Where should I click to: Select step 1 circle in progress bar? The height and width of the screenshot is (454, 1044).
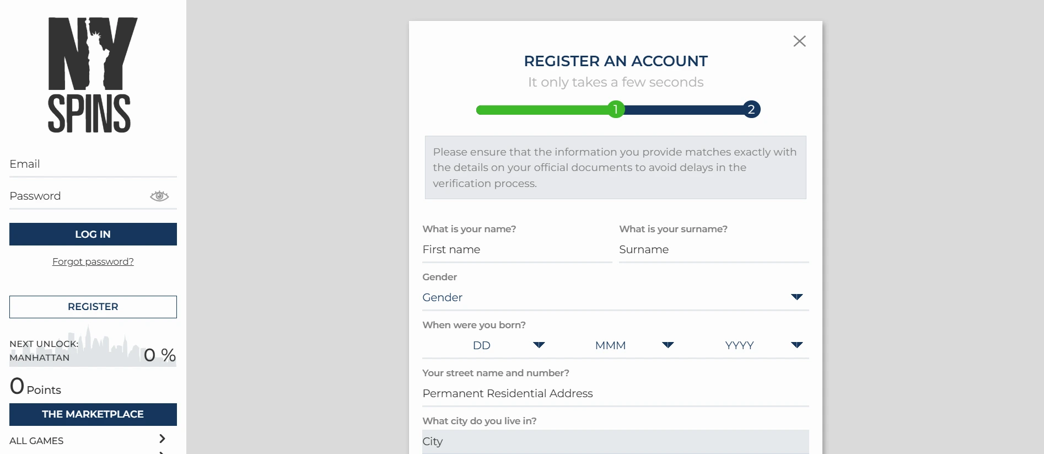click(616, 109)
